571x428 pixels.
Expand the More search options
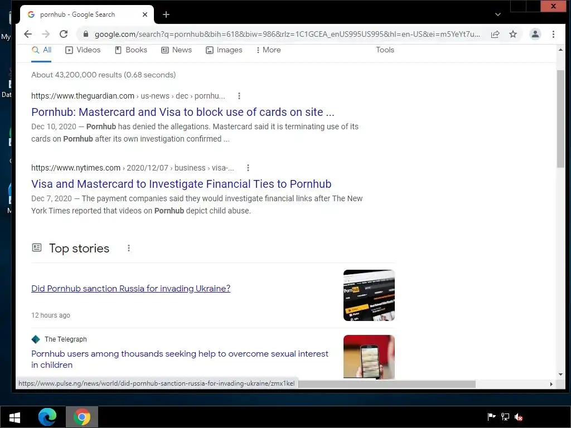pos(268,50)
